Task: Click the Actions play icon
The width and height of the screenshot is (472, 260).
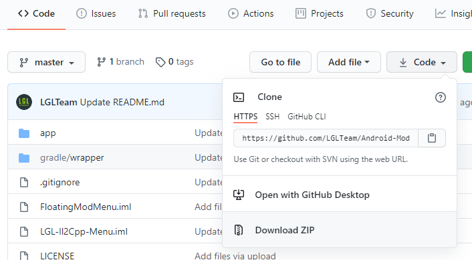Action: coord(233,13)
